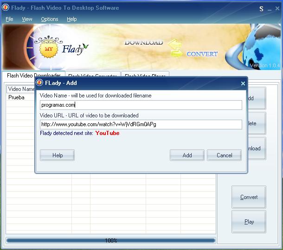Click the partly hidden Delete button behind dialog

coord(257,123)
